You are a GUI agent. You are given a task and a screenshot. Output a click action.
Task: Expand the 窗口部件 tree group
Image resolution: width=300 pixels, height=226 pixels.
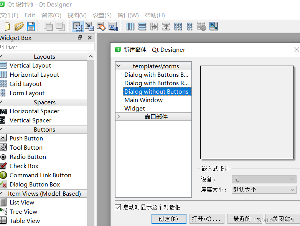pyautogui.click(x=119, y=116)
